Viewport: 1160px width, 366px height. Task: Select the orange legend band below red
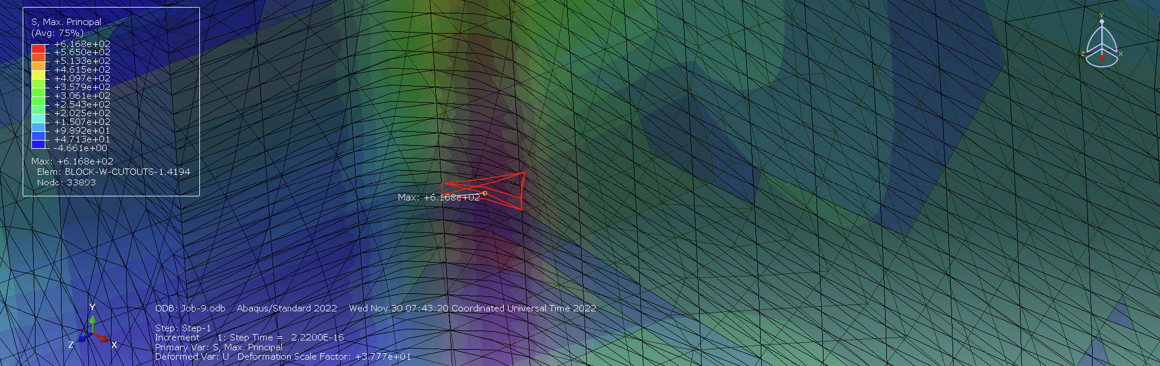click(38, 58)
